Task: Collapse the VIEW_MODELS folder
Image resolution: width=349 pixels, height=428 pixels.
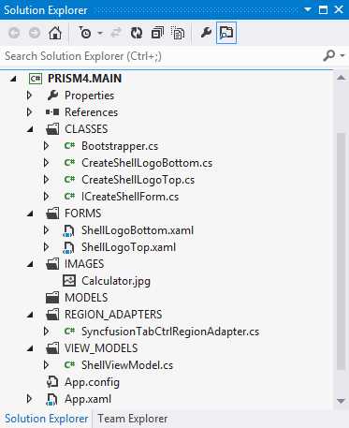Action: [x=30, y=348]
